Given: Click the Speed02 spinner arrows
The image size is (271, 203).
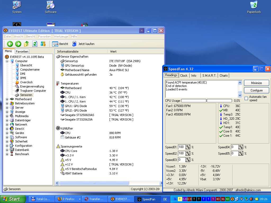Looking at the screenshot, I should [x=188, y=154].
